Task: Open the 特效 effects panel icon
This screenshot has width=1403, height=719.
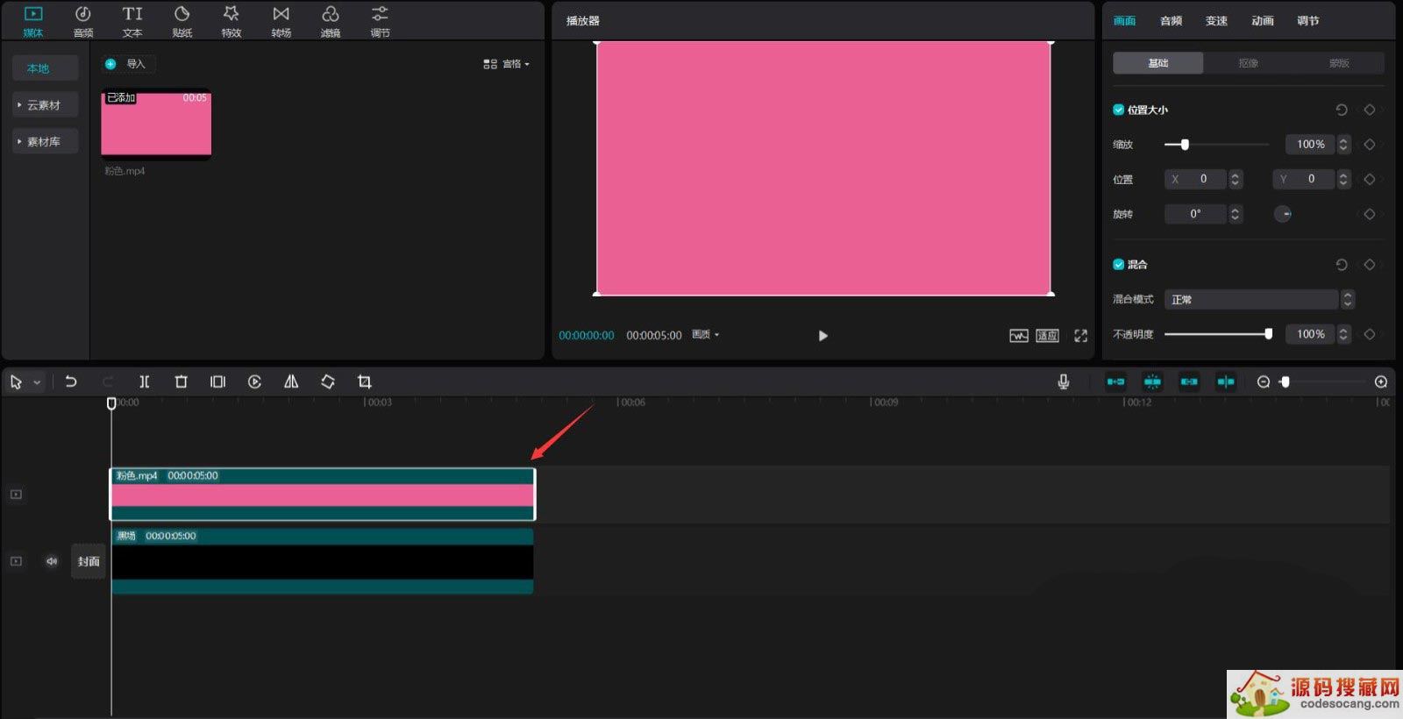Action: click(x=231, y=21)
